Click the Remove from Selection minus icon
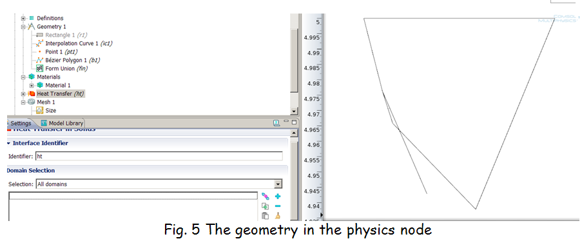Screen dimensions: 582x241 278,206
